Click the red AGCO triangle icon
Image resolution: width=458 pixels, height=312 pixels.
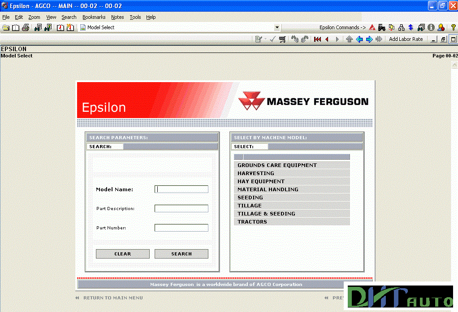372,27
